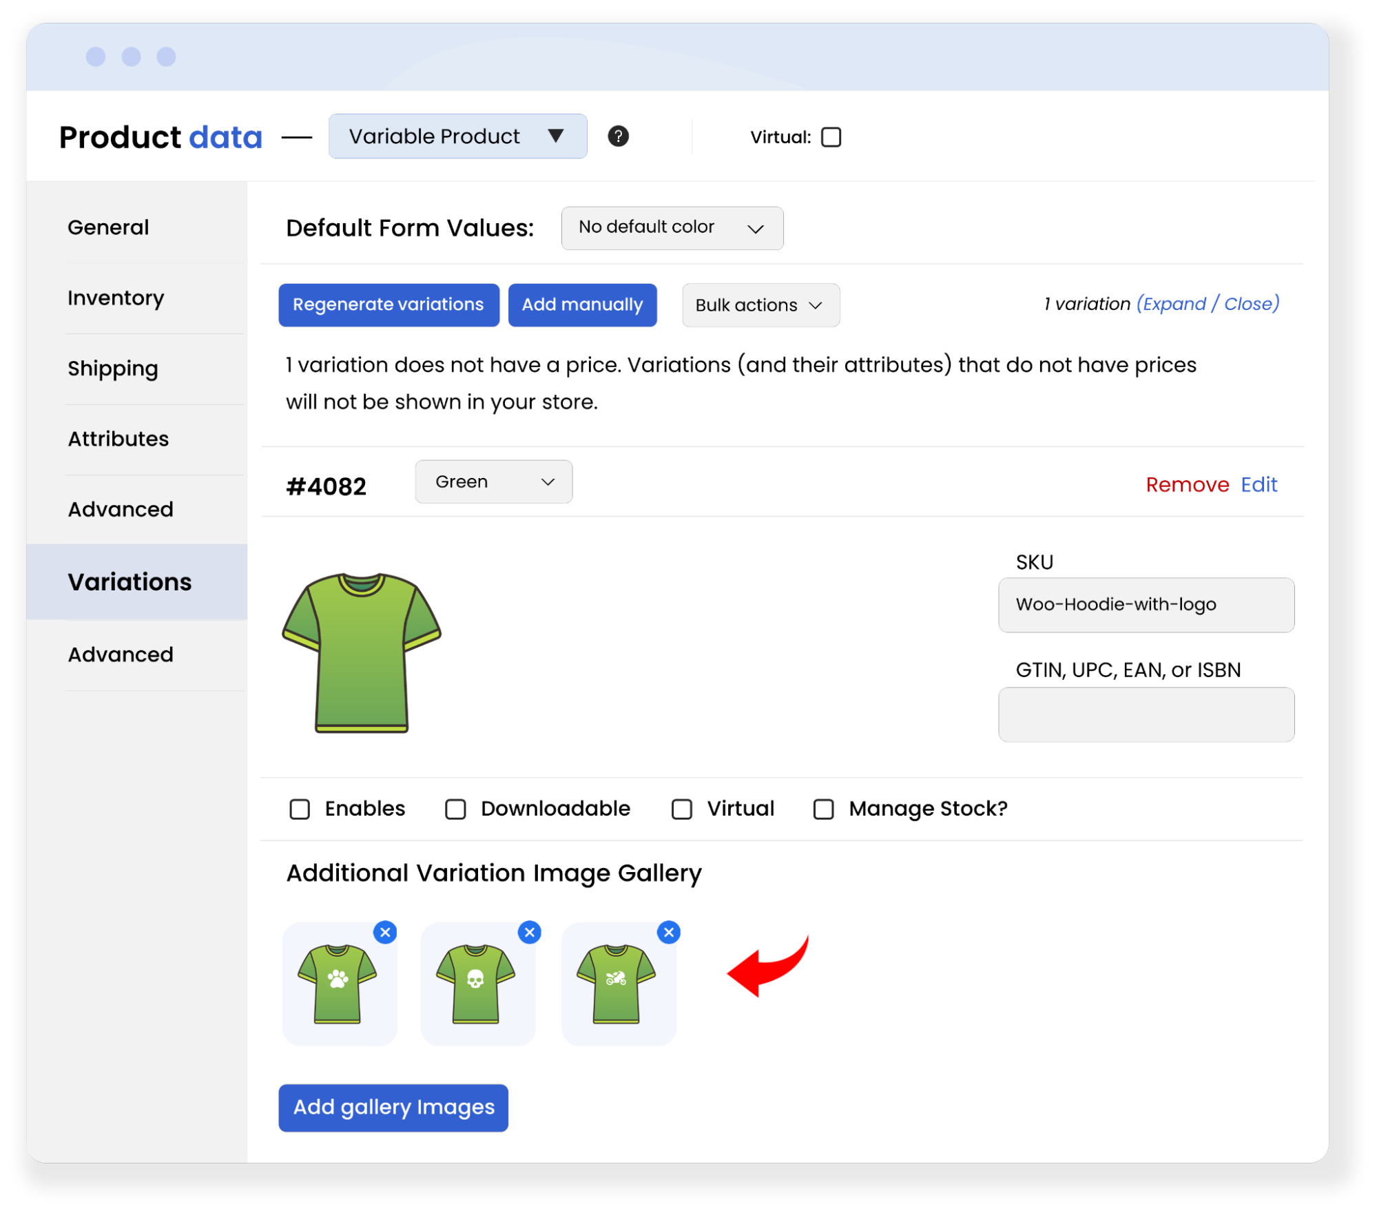
Task: Open the Green color variation dropdown
Action: point(493,482)
